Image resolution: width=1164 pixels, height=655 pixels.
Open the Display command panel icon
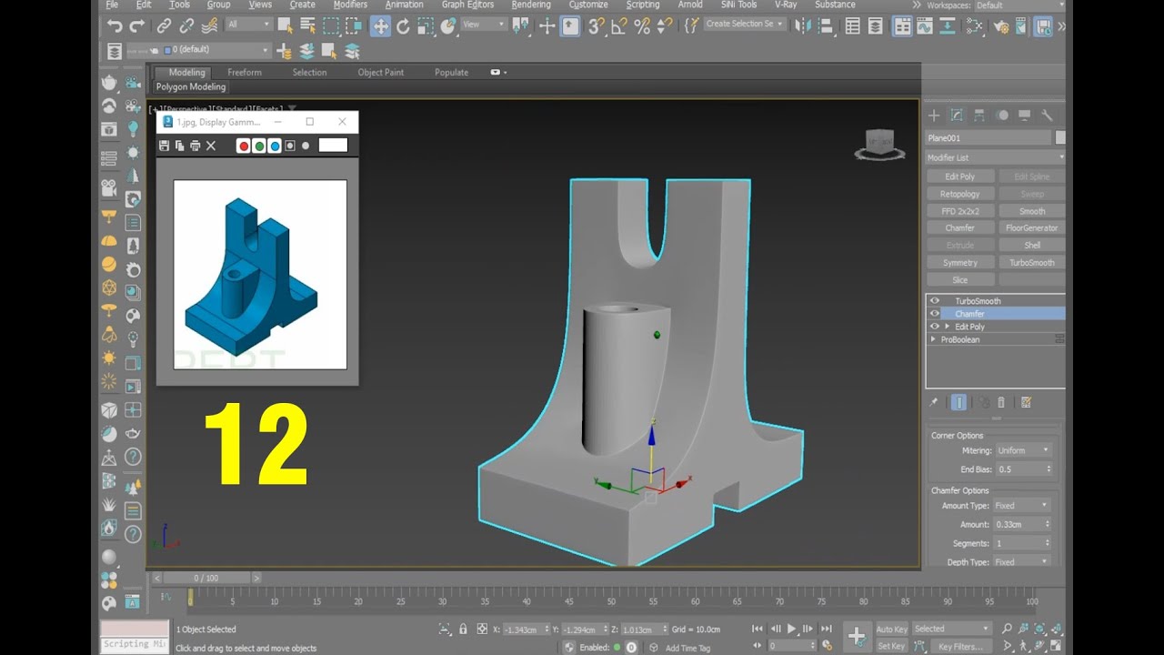(1025, 116)
